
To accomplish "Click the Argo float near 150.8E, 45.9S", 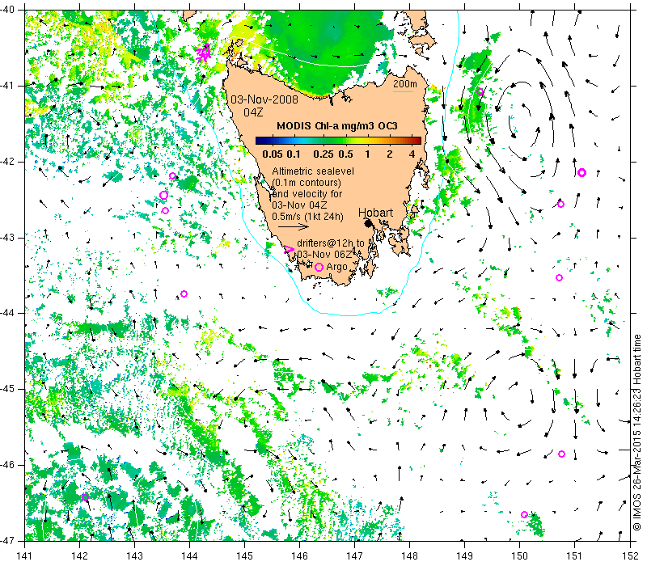I will click(561, 454).
